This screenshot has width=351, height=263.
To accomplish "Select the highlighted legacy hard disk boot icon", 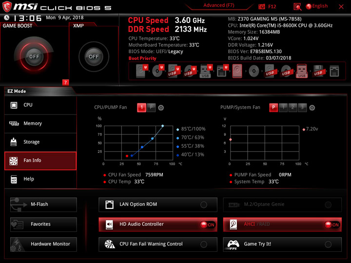I will [x=237, y=71].
